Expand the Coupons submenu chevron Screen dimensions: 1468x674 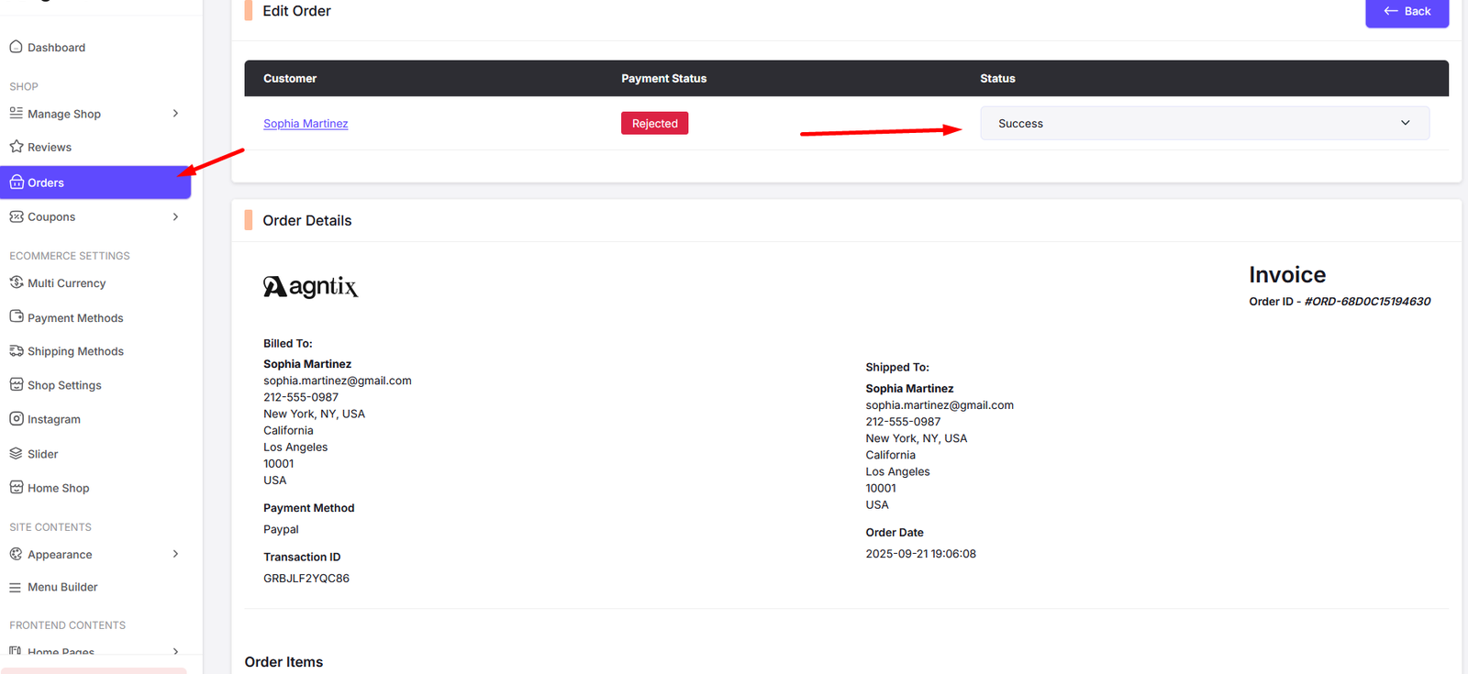(x=175, y=217)
